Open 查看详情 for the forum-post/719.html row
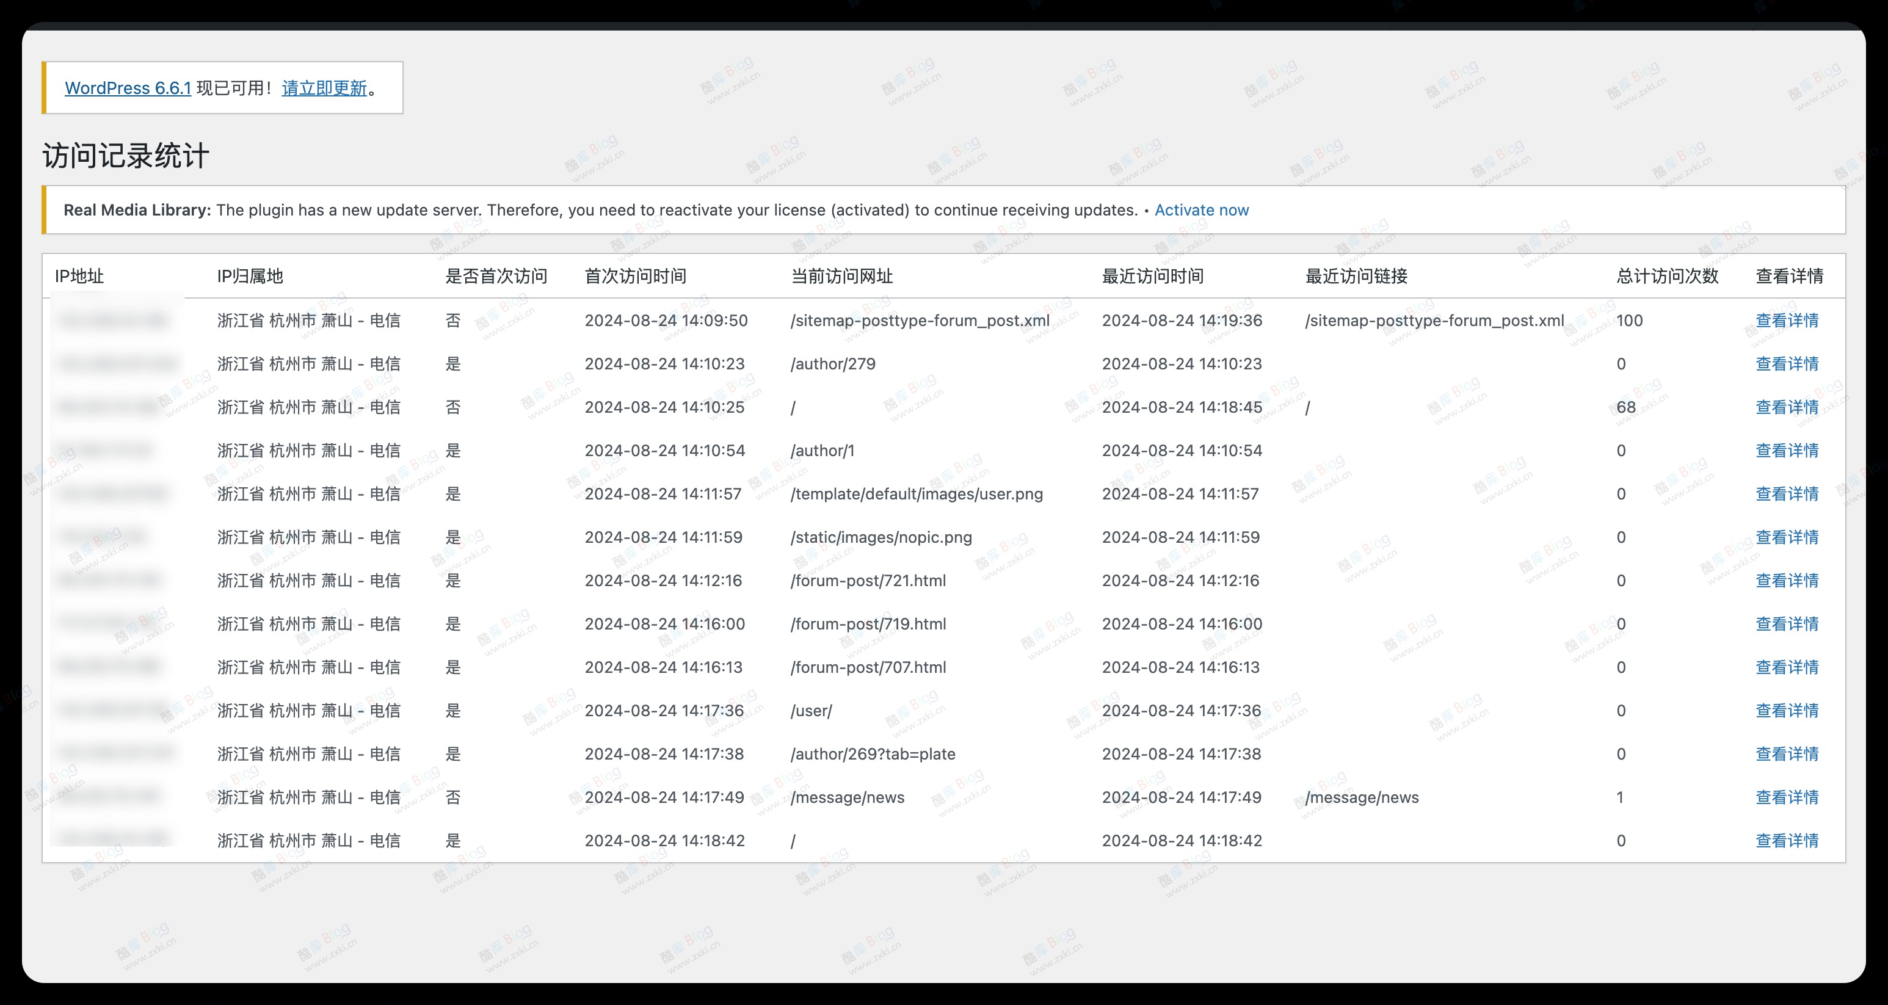The width and height of the screenshot is (1888, 1005). tap(1787, 624)
